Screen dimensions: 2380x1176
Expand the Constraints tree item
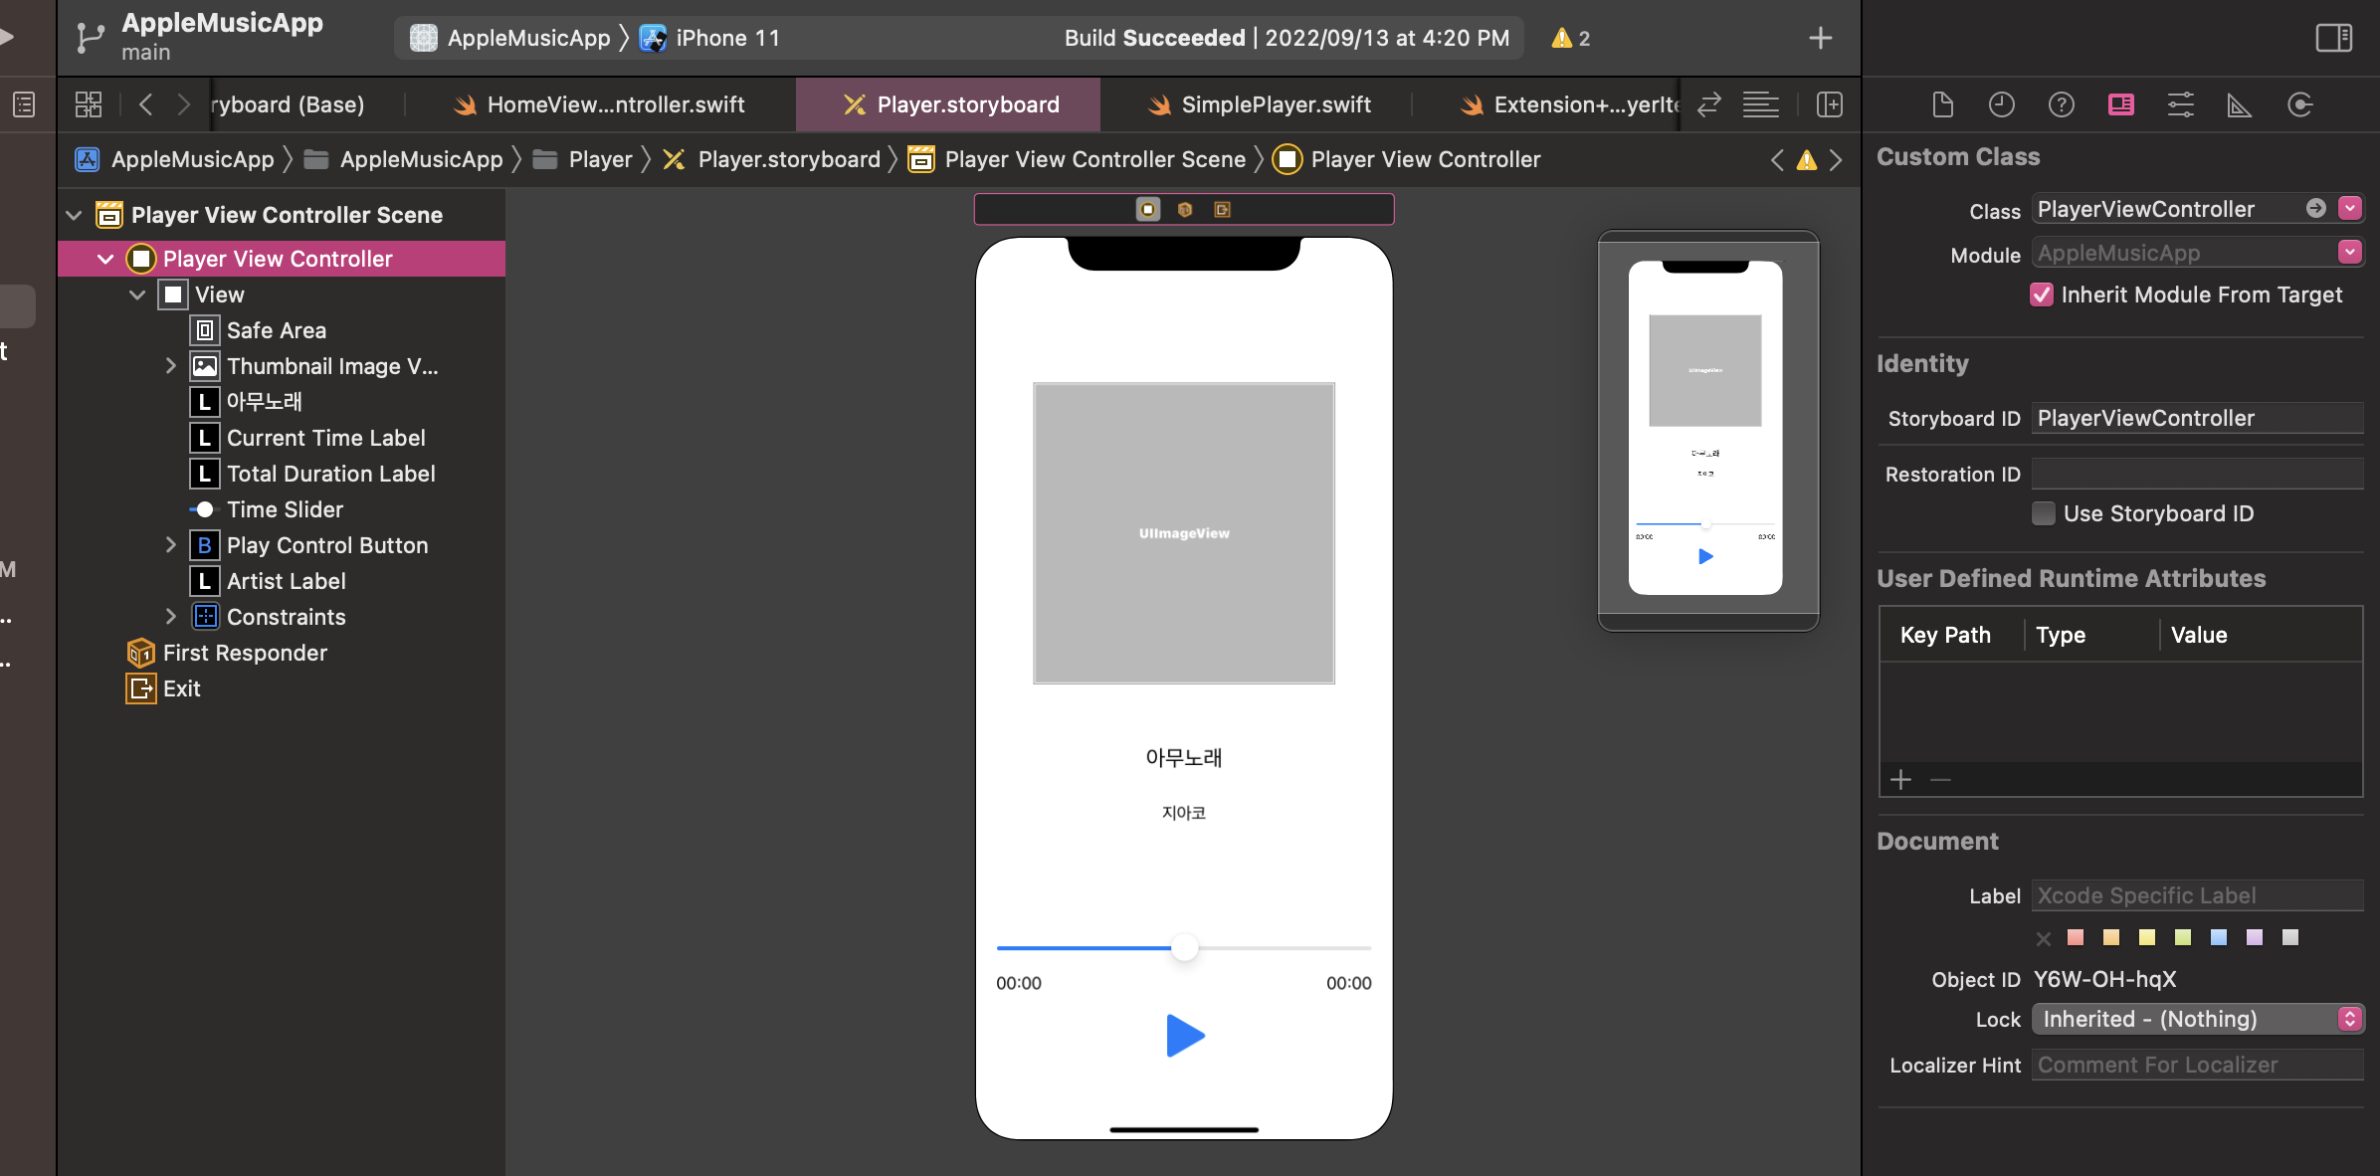point(170,617)
